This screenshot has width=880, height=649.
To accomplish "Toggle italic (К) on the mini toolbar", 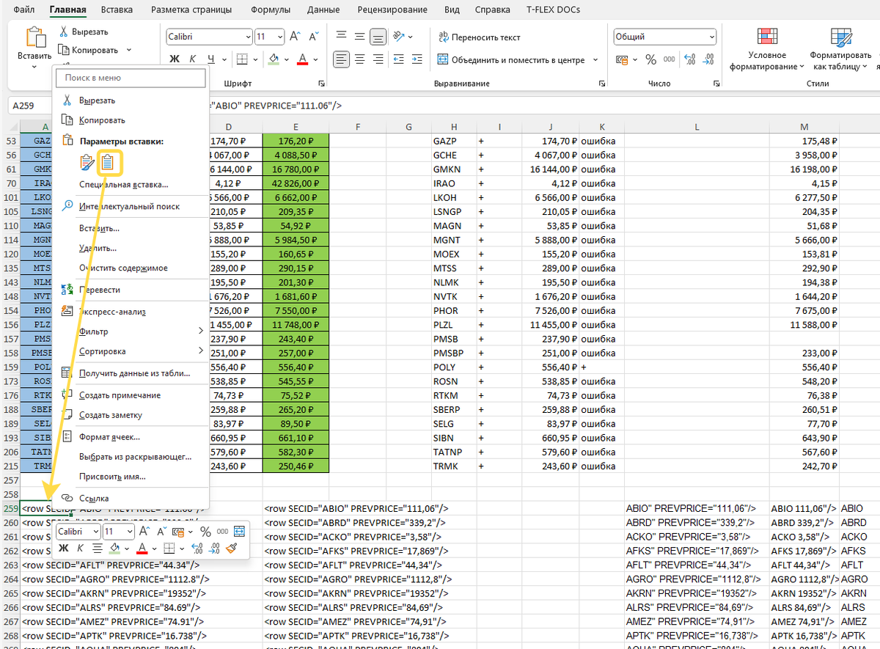I will tap(79, 548).
